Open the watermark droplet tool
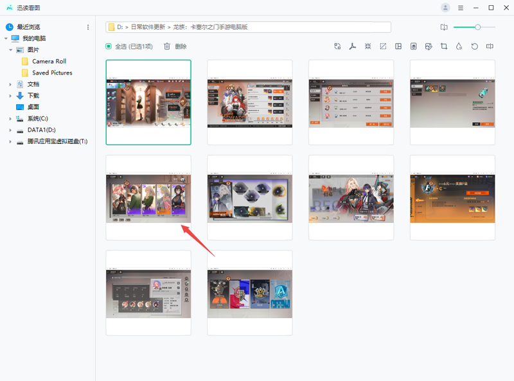 [459, 46]
